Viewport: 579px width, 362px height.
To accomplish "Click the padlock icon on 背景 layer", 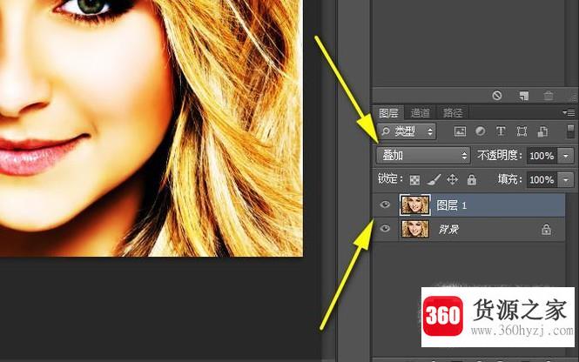I will point(546,229).
